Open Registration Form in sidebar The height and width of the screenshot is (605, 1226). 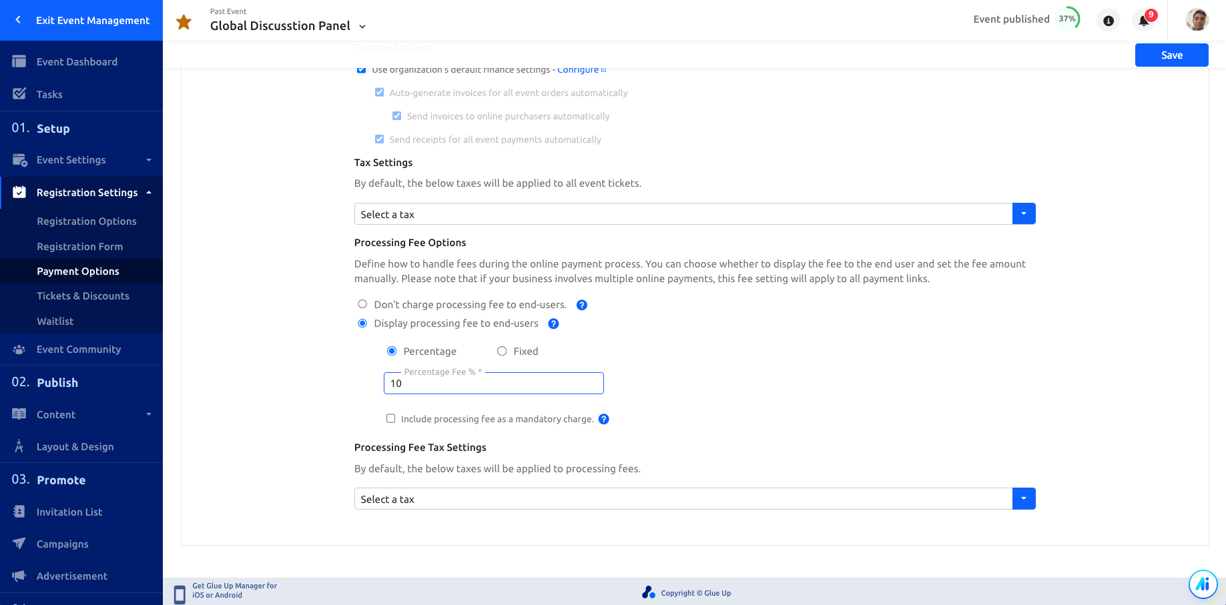pos(79,247)
